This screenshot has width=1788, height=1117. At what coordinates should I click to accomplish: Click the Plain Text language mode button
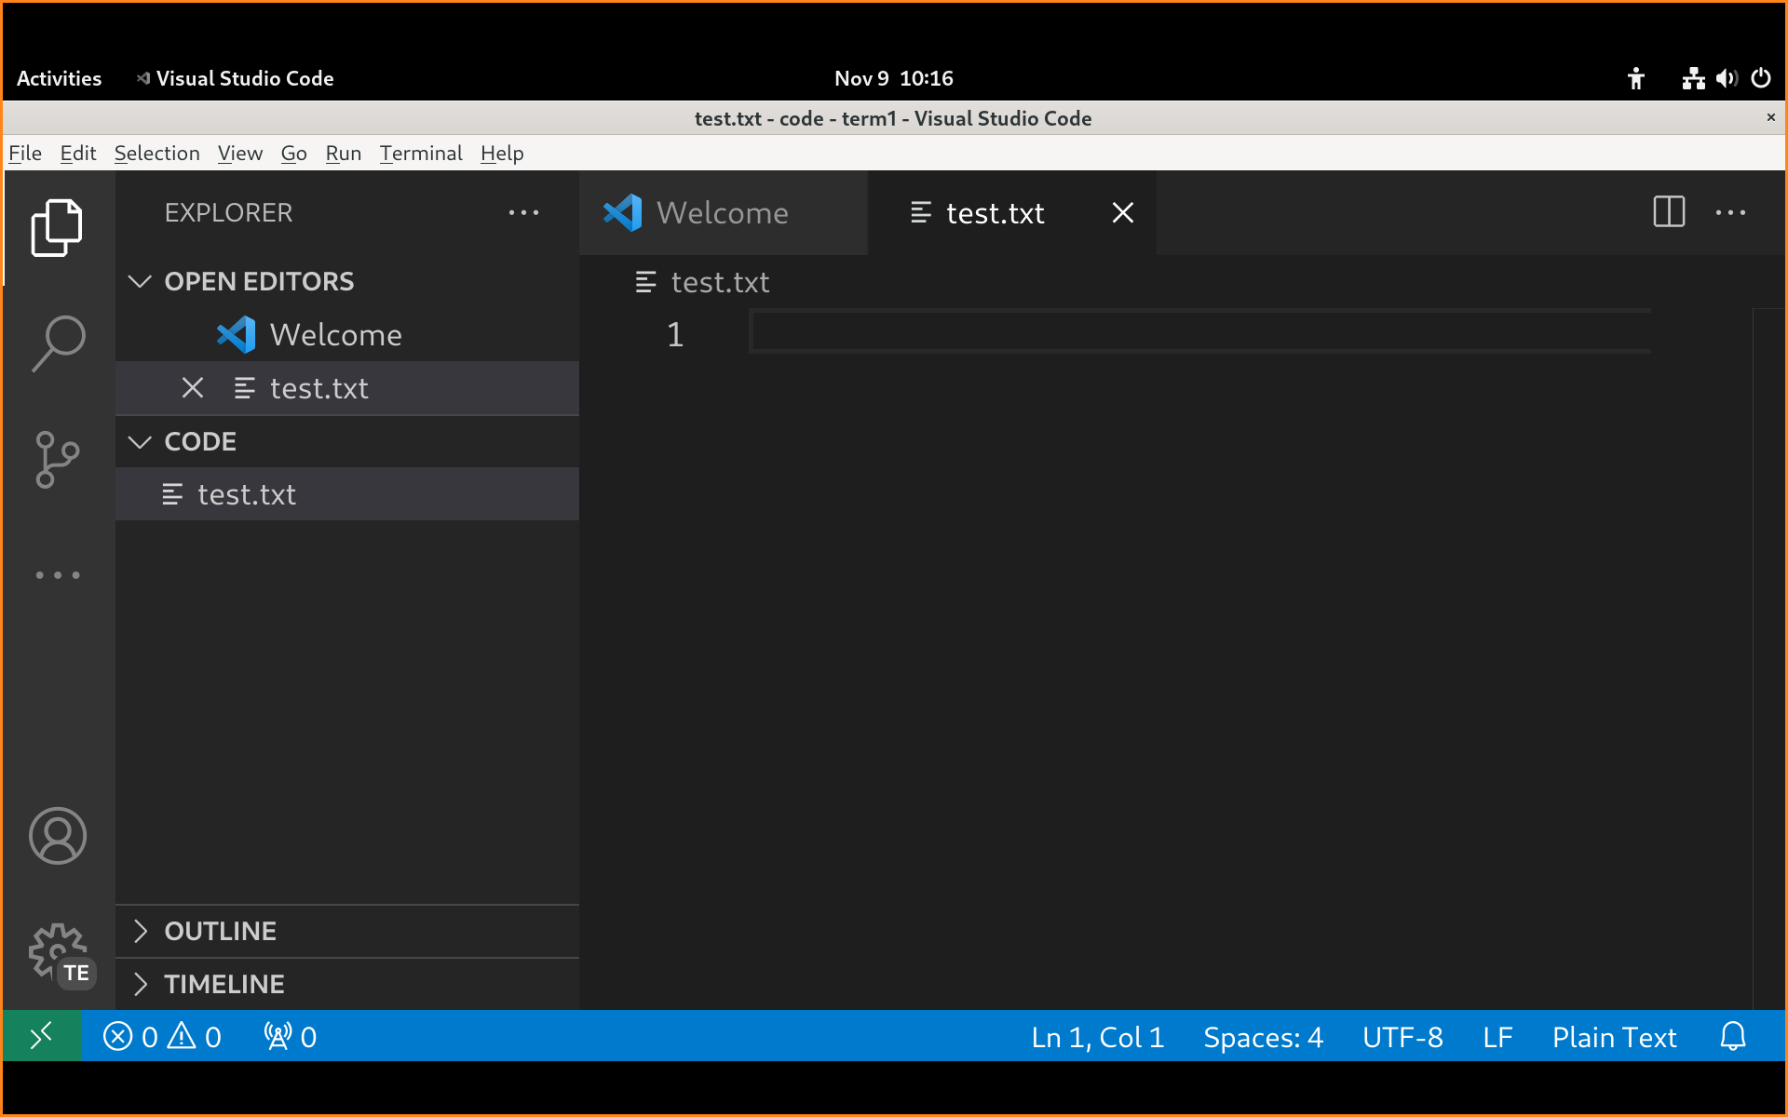pos(1614,1037)
